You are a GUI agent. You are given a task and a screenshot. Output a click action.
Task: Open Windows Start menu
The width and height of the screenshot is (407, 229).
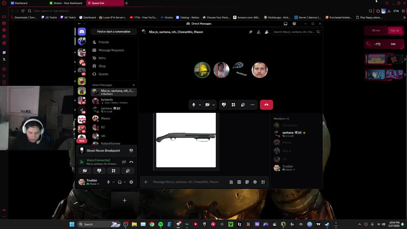coord(72,224)
